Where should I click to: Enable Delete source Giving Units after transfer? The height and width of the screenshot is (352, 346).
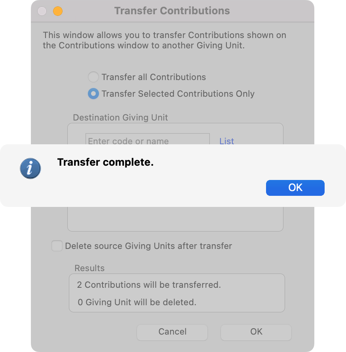point(57,246)
